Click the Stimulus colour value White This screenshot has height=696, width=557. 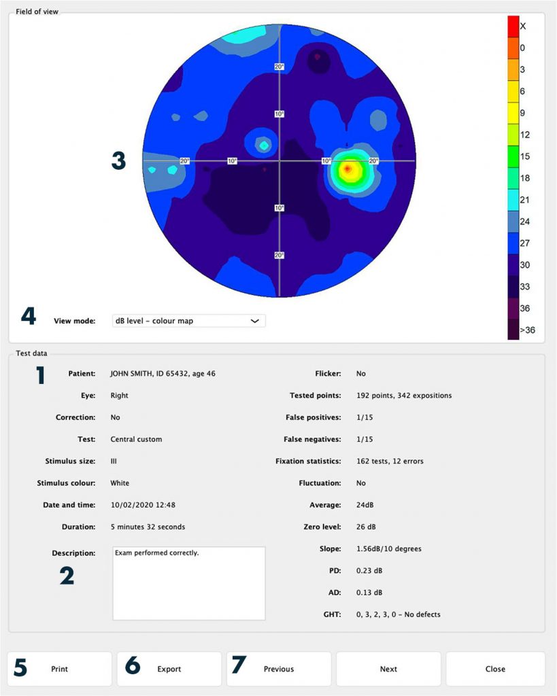120,483
